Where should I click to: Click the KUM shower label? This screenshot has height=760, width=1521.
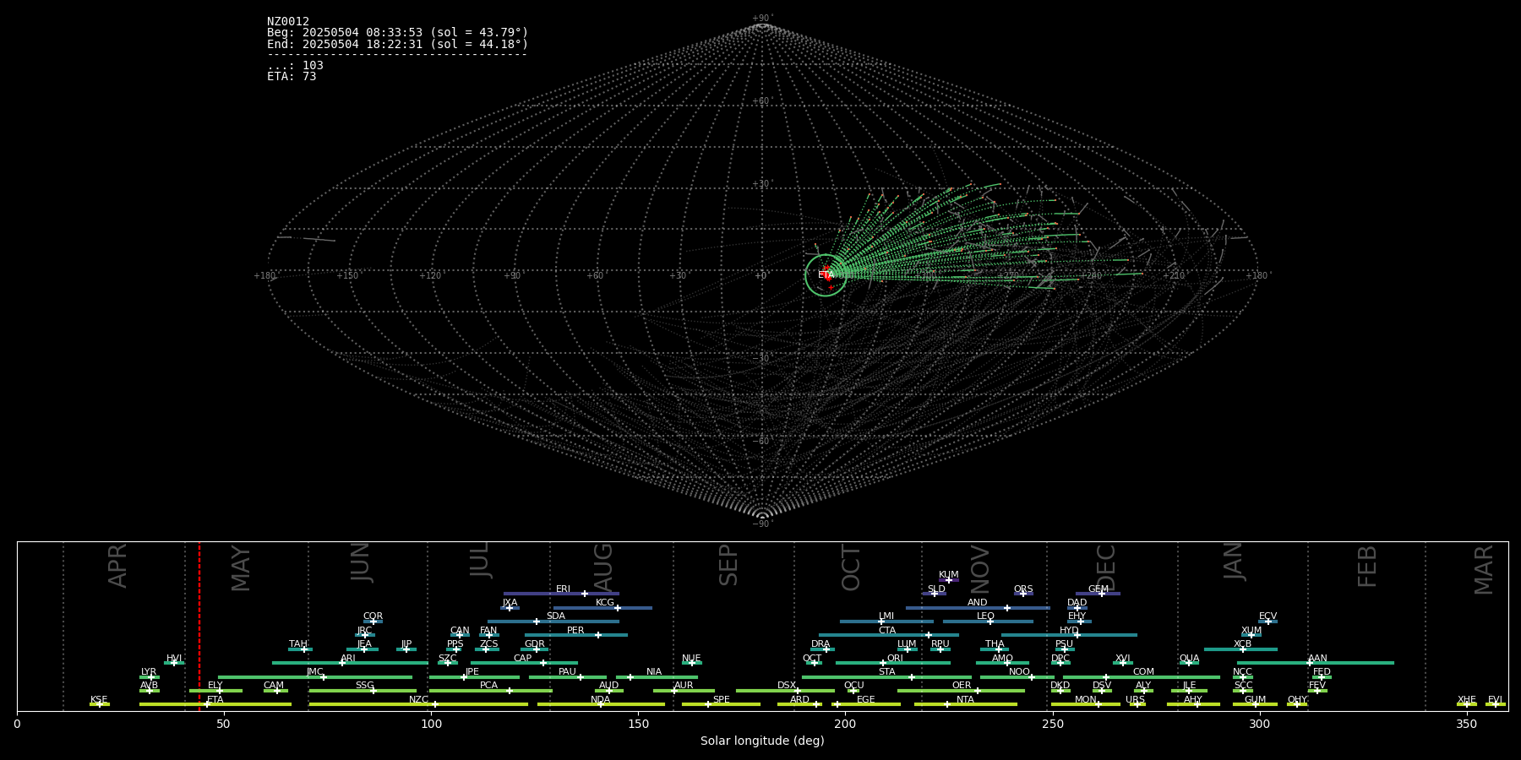(949, 575)
